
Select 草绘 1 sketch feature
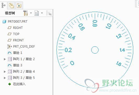pos(18,53)
